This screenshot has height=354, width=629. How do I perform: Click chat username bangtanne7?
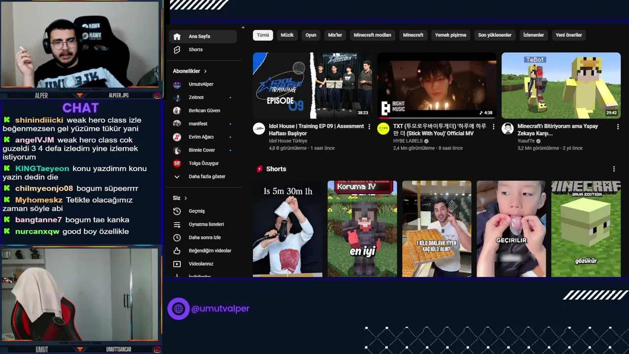pyautogui.click(x=38, y=220)
